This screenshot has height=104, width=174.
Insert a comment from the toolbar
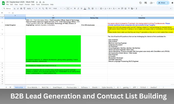[x=122, y=8]
